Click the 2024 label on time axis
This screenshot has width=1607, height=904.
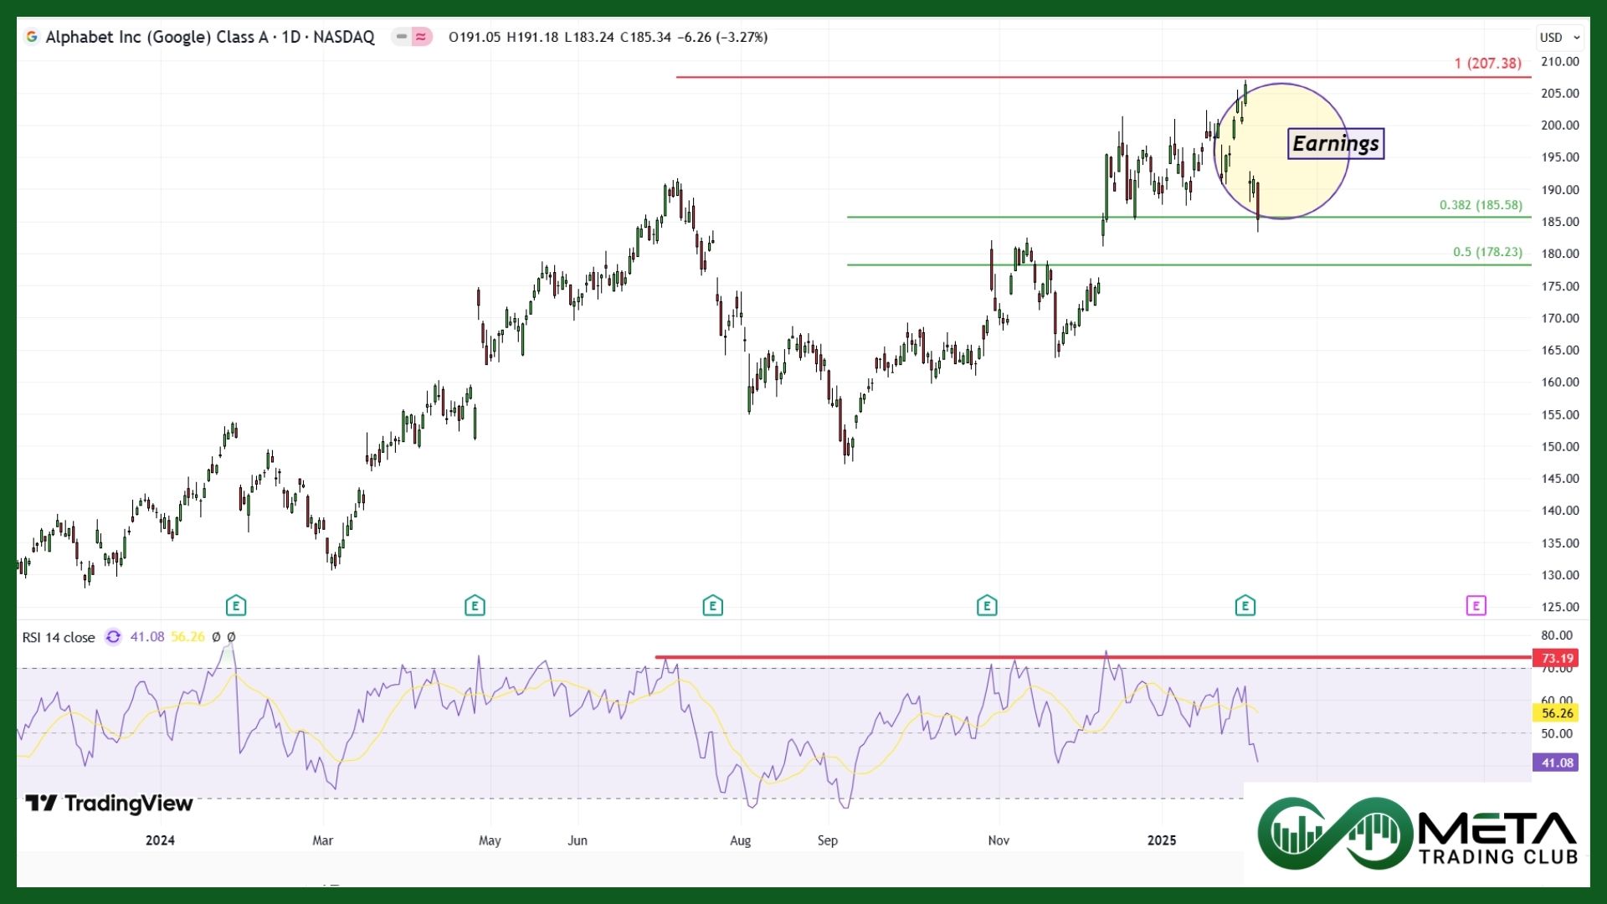tap(160, 840)
